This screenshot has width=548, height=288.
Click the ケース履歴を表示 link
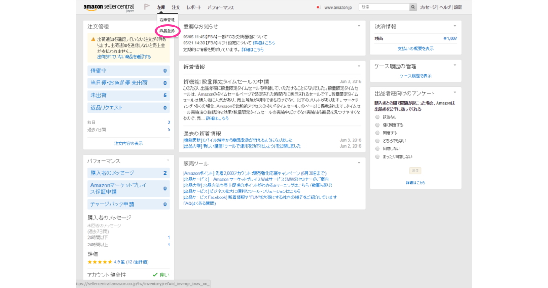pyautogui.click(x=416, y=76)
